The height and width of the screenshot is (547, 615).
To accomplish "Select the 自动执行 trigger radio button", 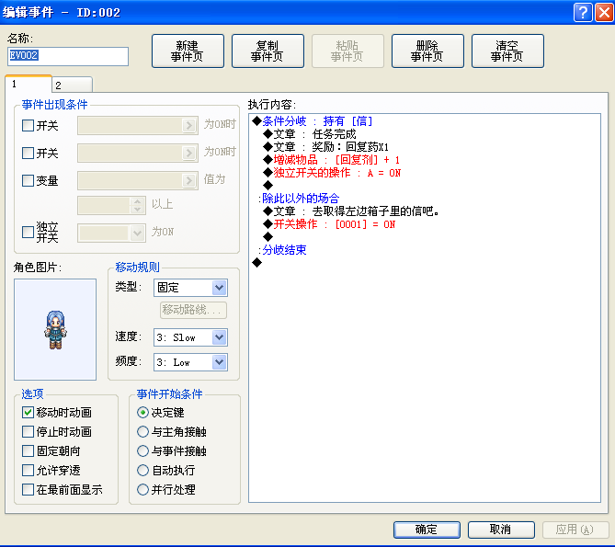I will click(x=142, y=470).
